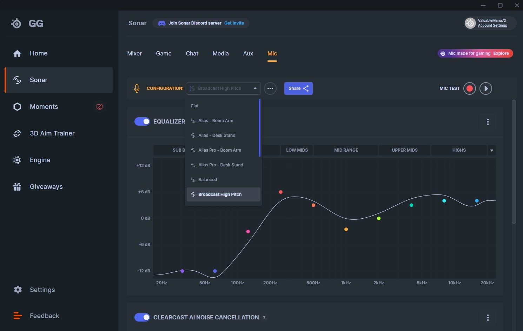Click the ClearCast help question mark icon
Screen dimensions: 523x331
[x=264, y=318]
